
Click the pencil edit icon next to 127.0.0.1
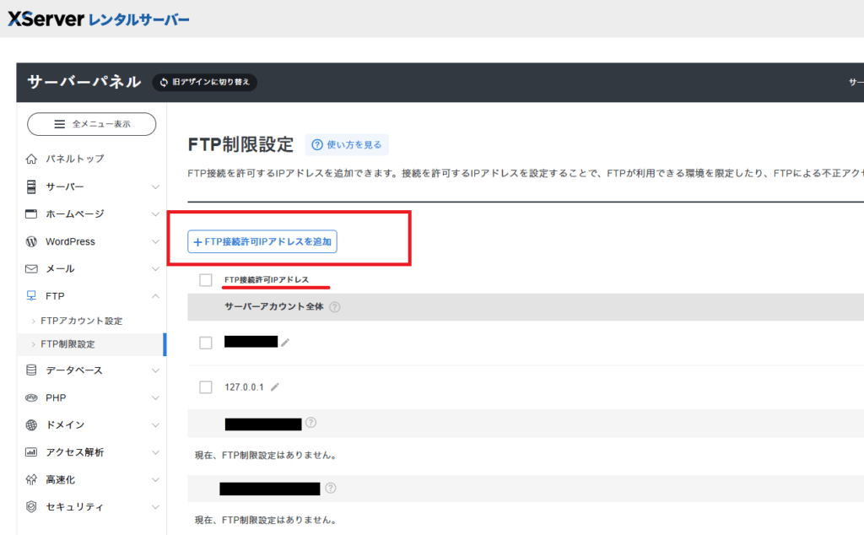(275, 387)
